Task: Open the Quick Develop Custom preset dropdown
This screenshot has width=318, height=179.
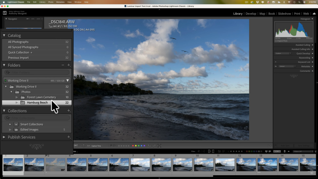Action: (283, 54)
